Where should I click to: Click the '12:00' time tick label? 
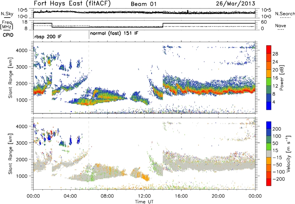pyautogui.click(x=144, y=196)
